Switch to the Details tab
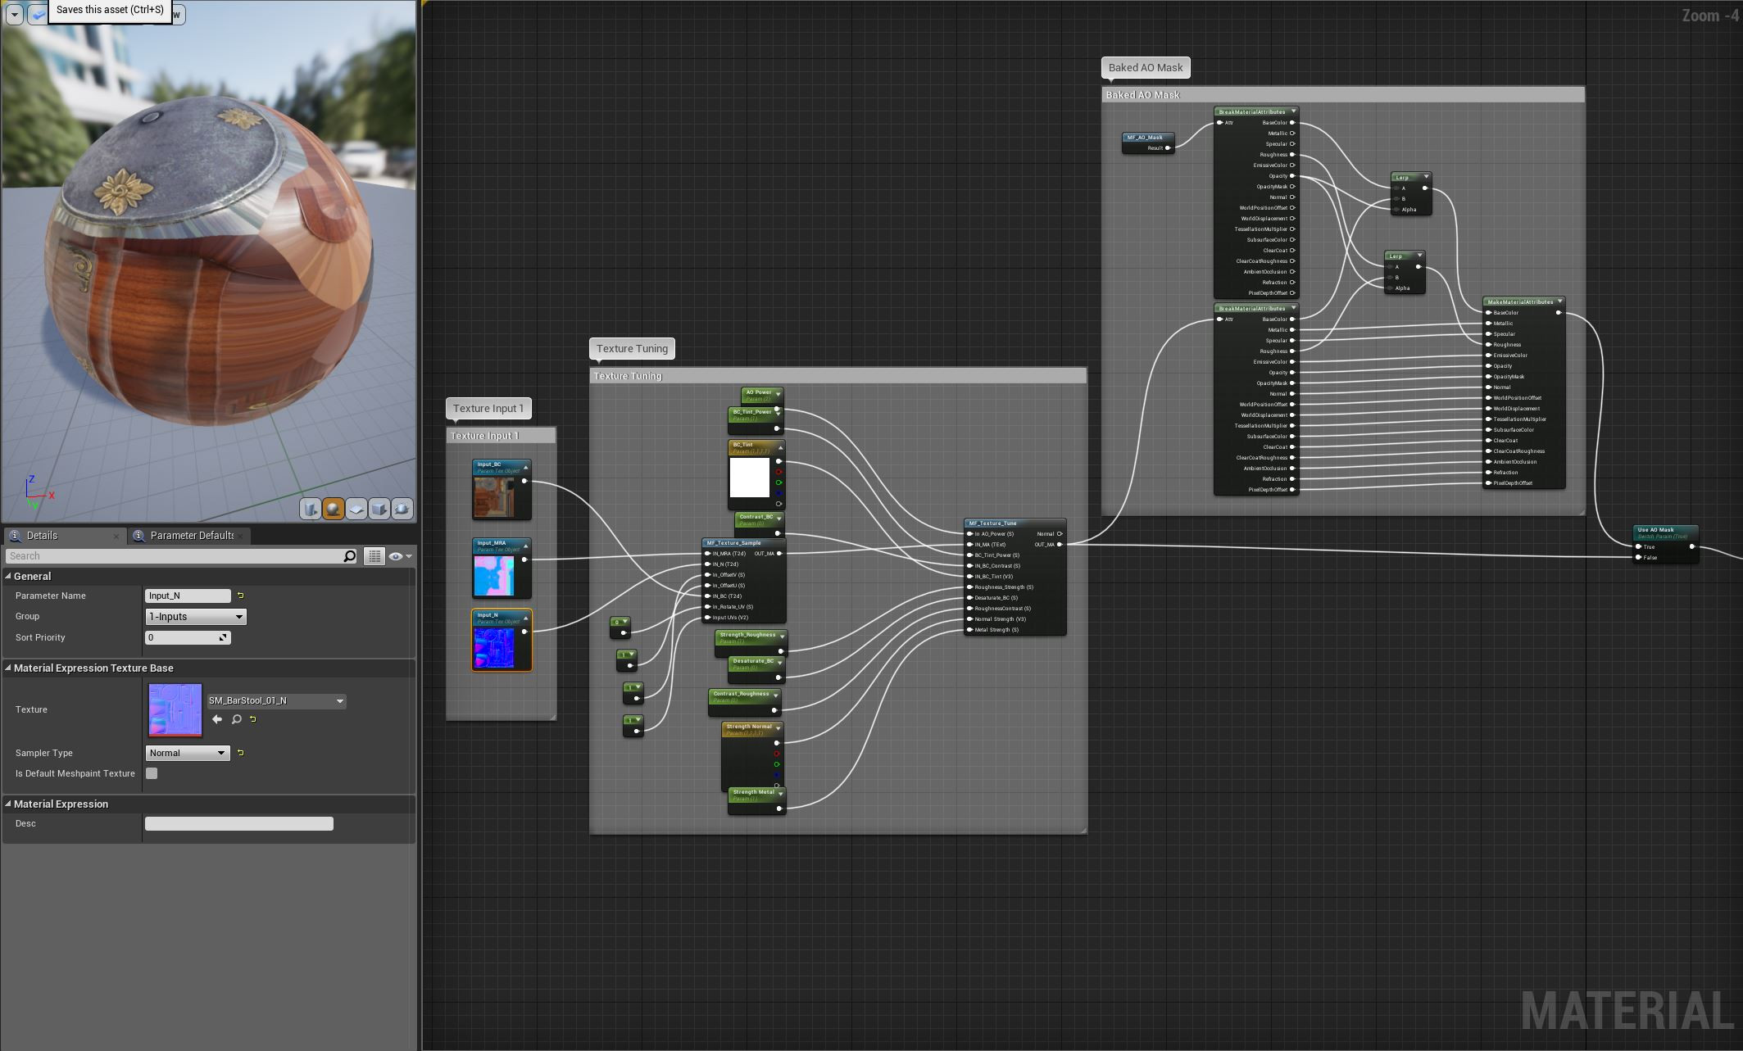Viewport: 1743px width, 1051px height. [42, 536]
